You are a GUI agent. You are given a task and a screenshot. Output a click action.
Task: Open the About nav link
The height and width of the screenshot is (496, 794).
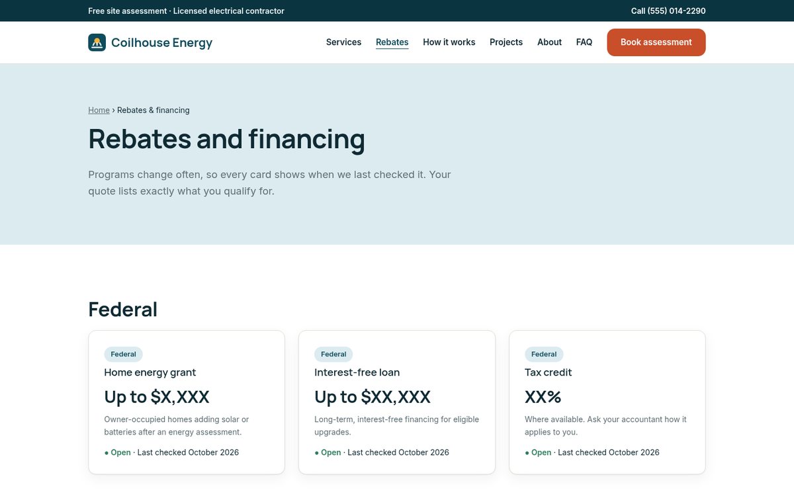[549, 42]
